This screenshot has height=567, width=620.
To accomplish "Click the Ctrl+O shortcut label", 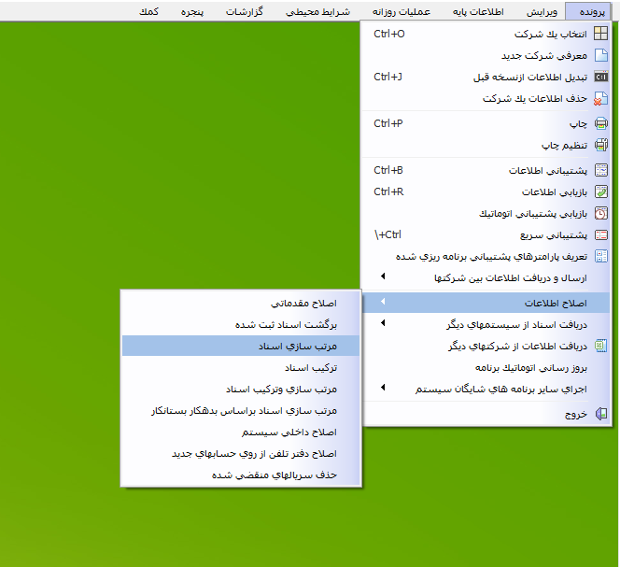I will pos(389,34).
